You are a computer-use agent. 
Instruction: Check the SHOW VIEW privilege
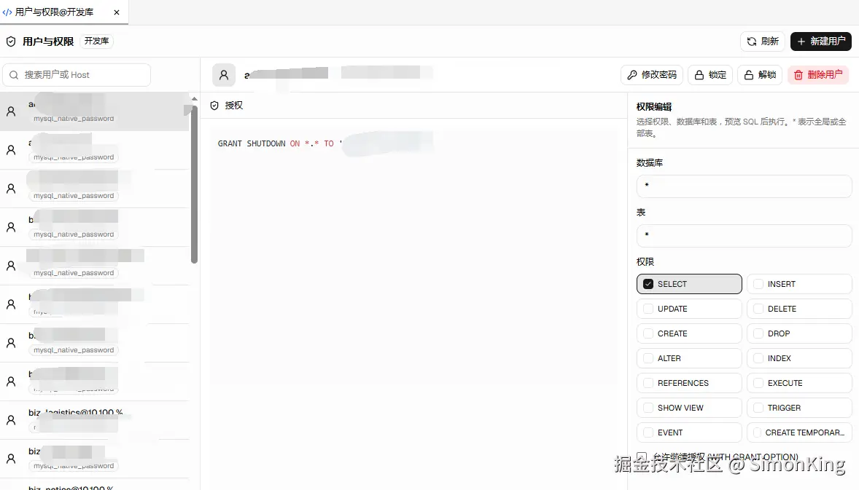coord(689,408)
